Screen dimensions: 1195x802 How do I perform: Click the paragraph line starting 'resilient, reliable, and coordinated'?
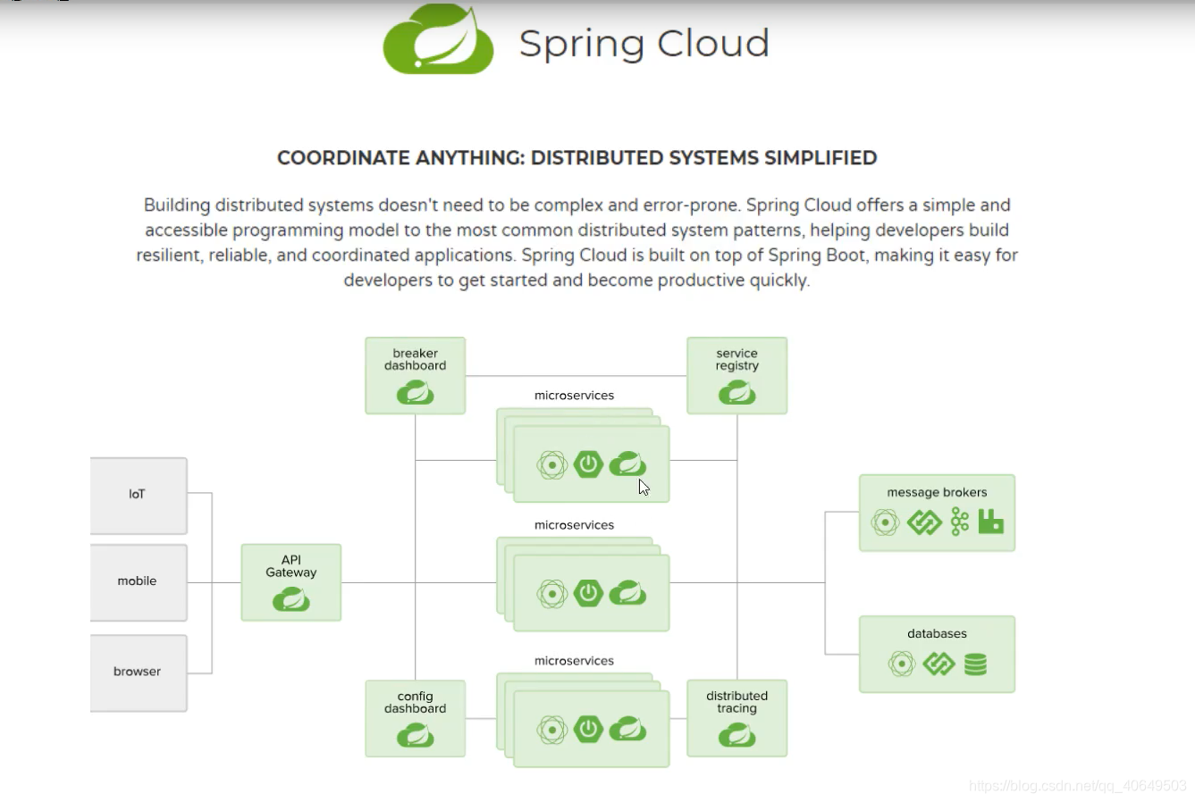point(577,255)
